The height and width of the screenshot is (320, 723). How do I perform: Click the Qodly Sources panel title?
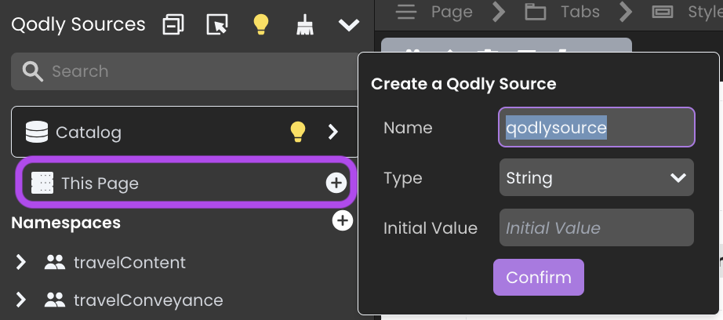tap(78, 24)
